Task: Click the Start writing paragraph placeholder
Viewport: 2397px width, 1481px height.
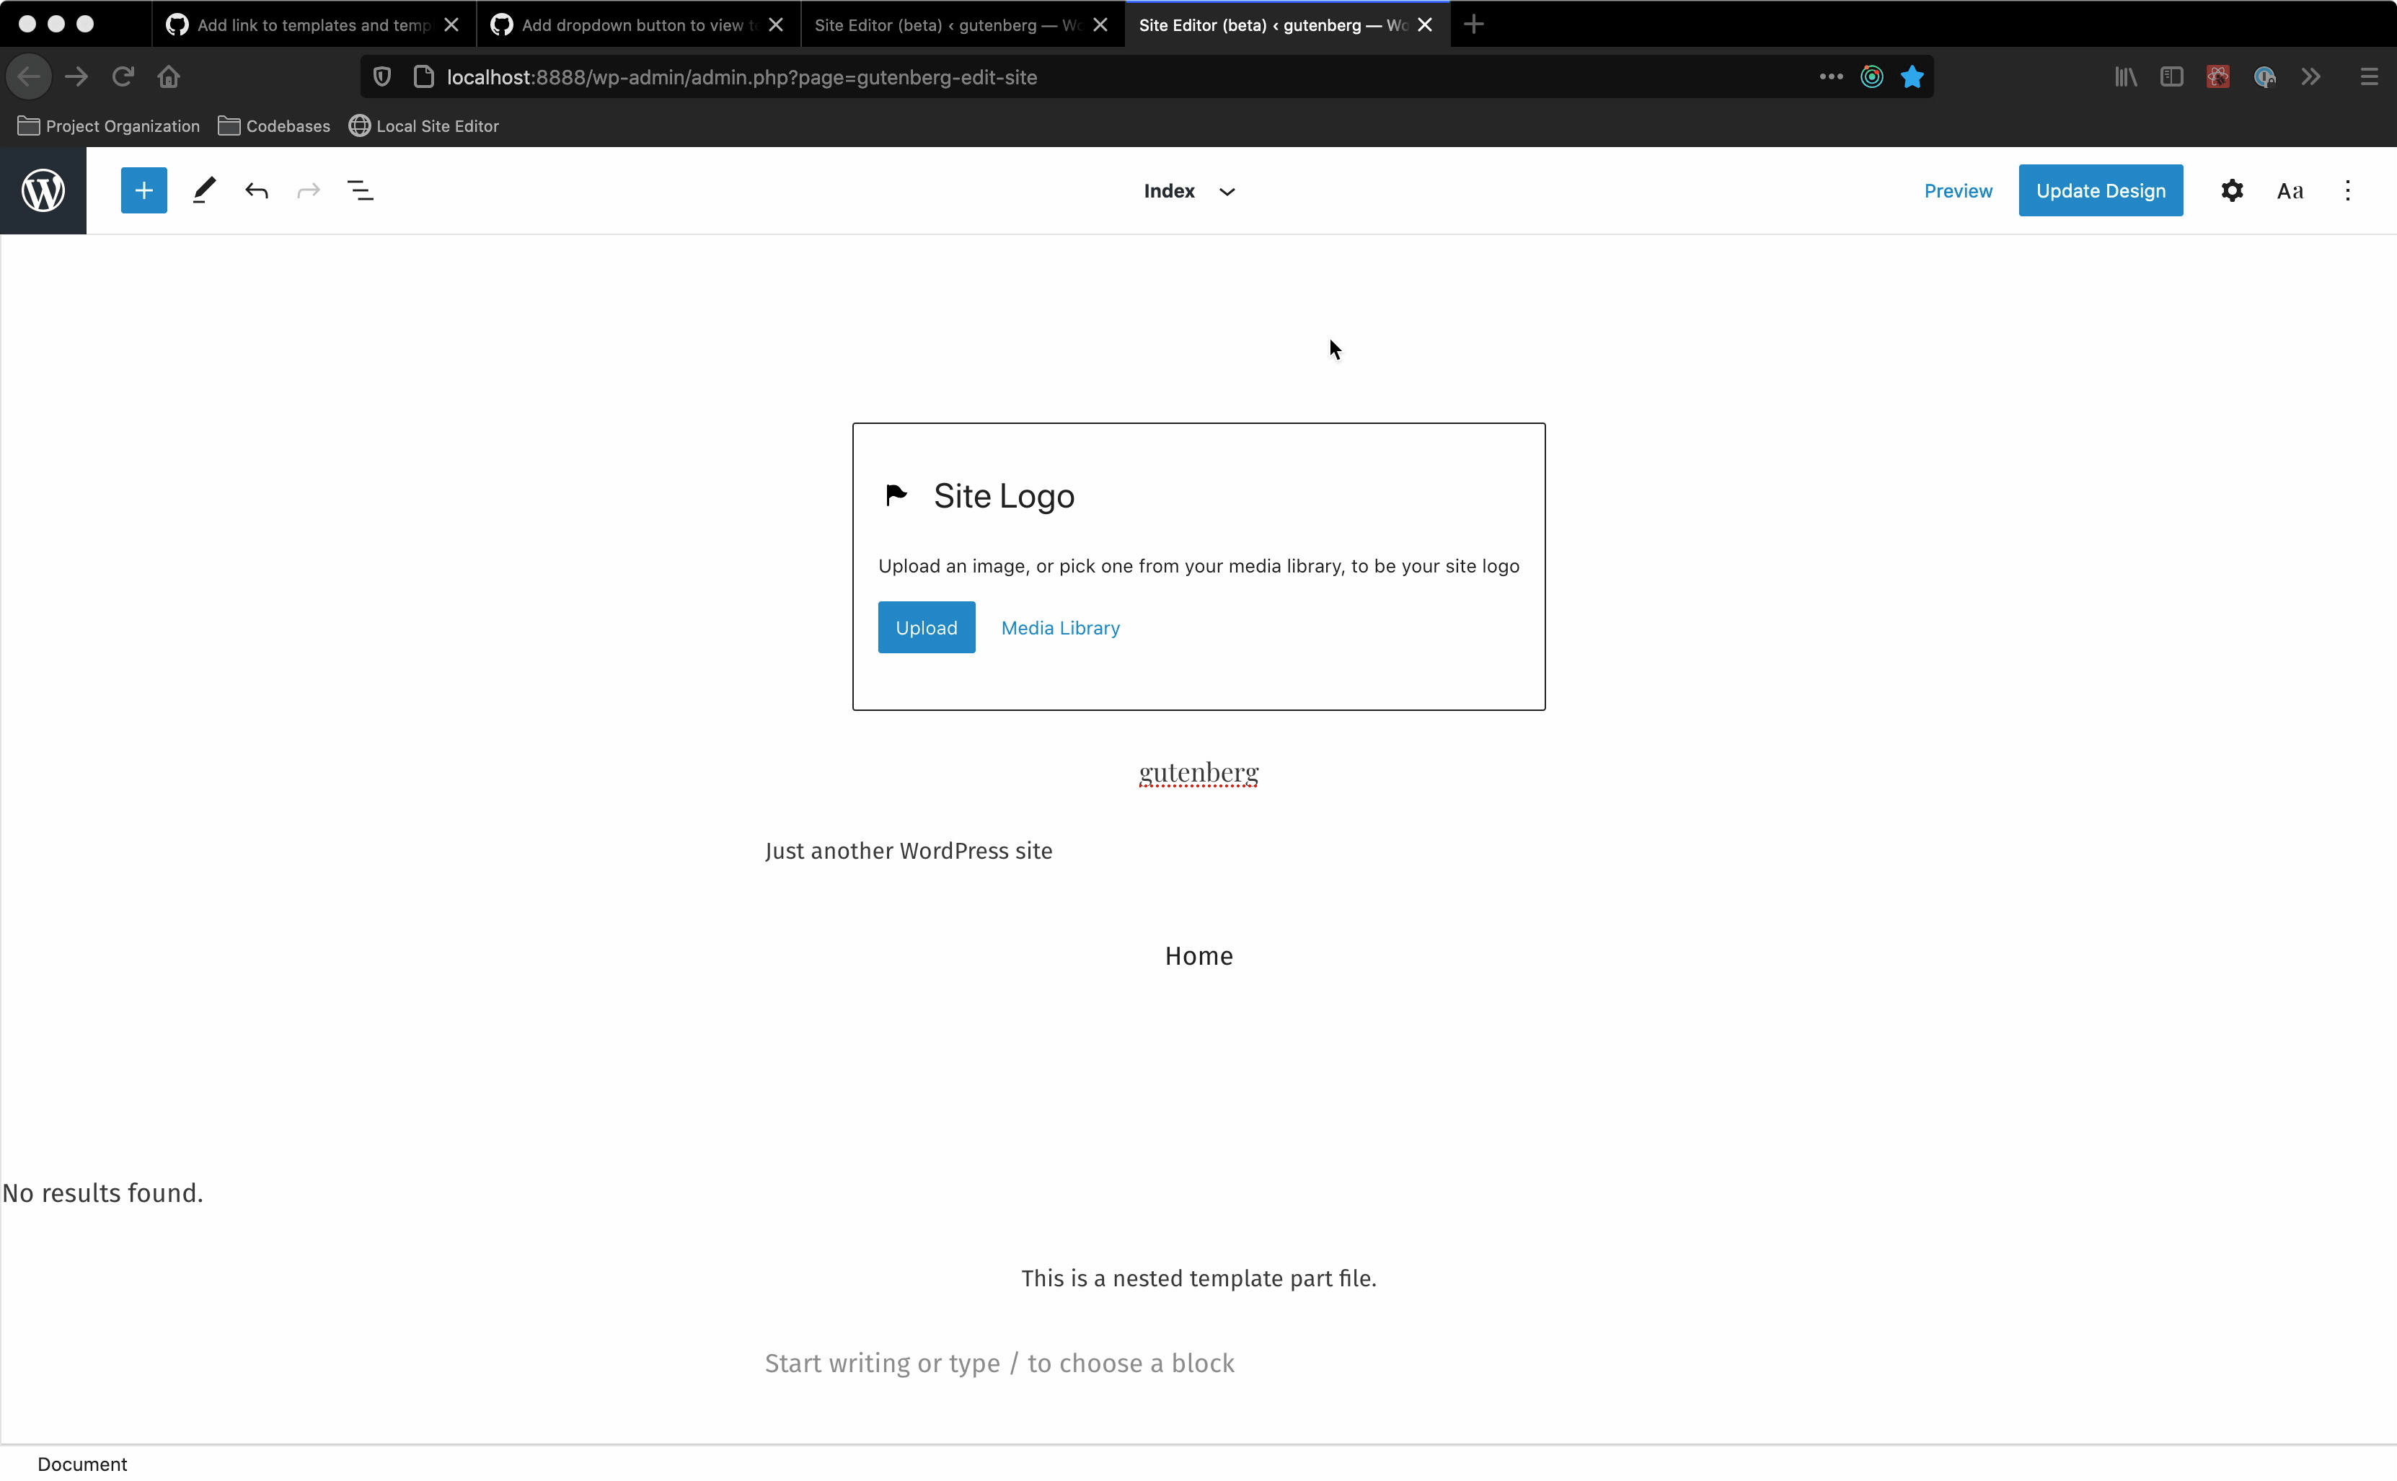Action: 999,1363
